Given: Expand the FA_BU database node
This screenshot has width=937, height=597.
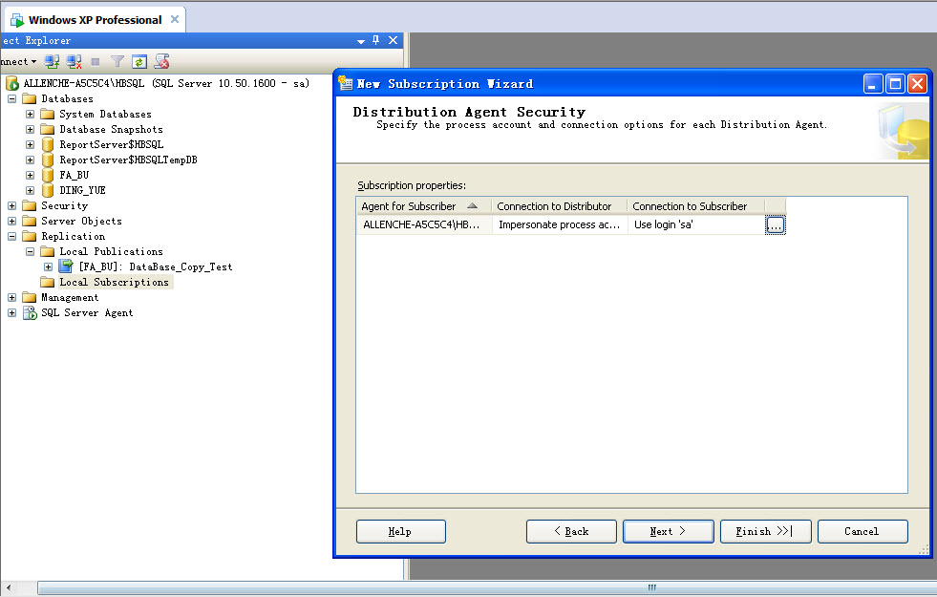Looking at the screenshot, I should point(30,175).
